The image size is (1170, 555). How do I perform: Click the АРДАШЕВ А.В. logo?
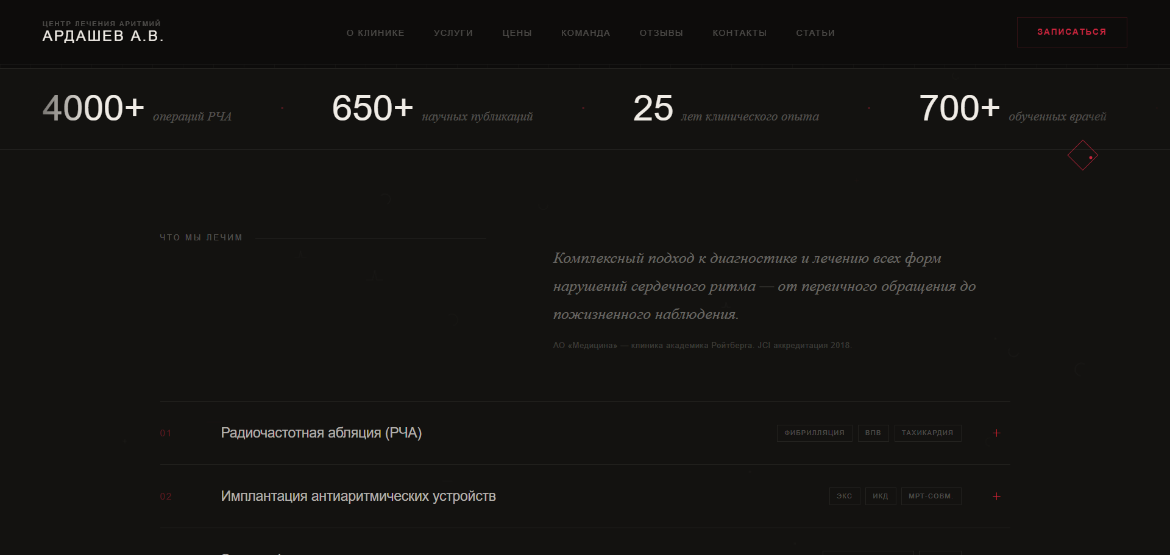coord(103,32)
